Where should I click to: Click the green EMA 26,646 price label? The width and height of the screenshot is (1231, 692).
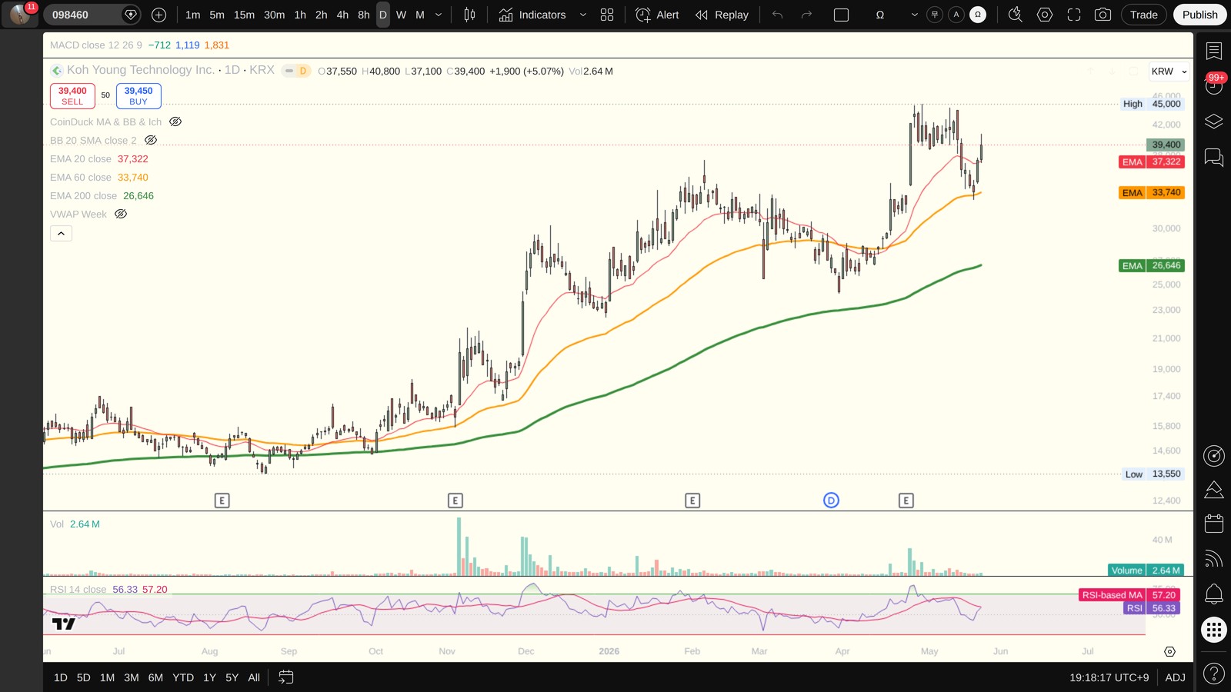[1152, 265]
